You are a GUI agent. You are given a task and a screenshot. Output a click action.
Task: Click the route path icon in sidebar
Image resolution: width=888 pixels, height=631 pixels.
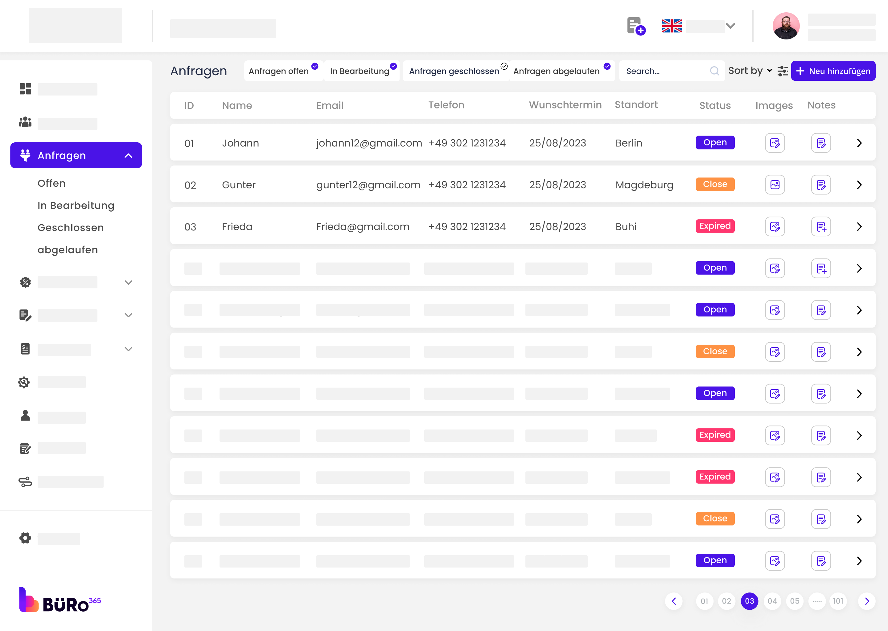pos(25,482)
